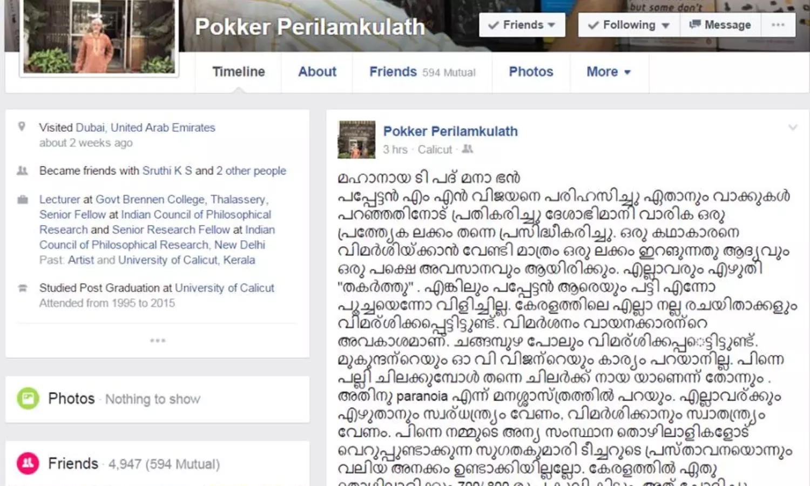Click the profile picture thumbnail in header
This screenshot has height=486, width=810.
[99, 37]
